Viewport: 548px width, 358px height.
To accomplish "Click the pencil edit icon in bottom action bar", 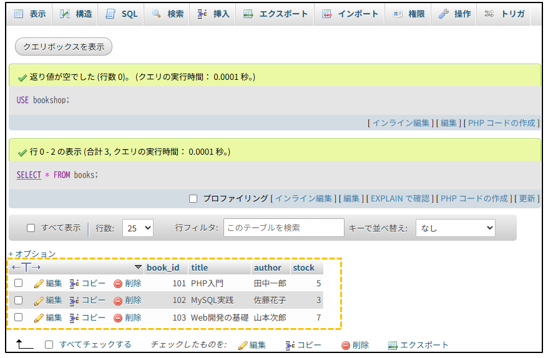I will 243,345.
